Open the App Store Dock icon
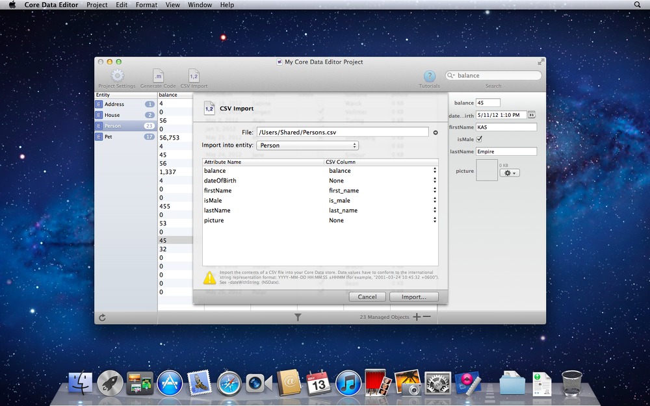This screenshot has height=406, width=650. point(170,383)
